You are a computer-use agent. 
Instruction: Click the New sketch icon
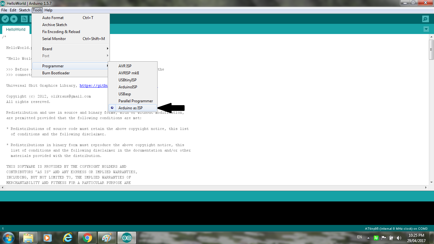point(24,19)
